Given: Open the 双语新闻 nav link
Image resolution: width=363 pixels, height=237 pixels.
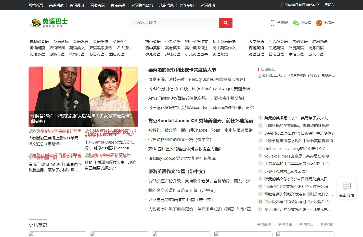Looking at the screenshot, I should pos(57,48).
